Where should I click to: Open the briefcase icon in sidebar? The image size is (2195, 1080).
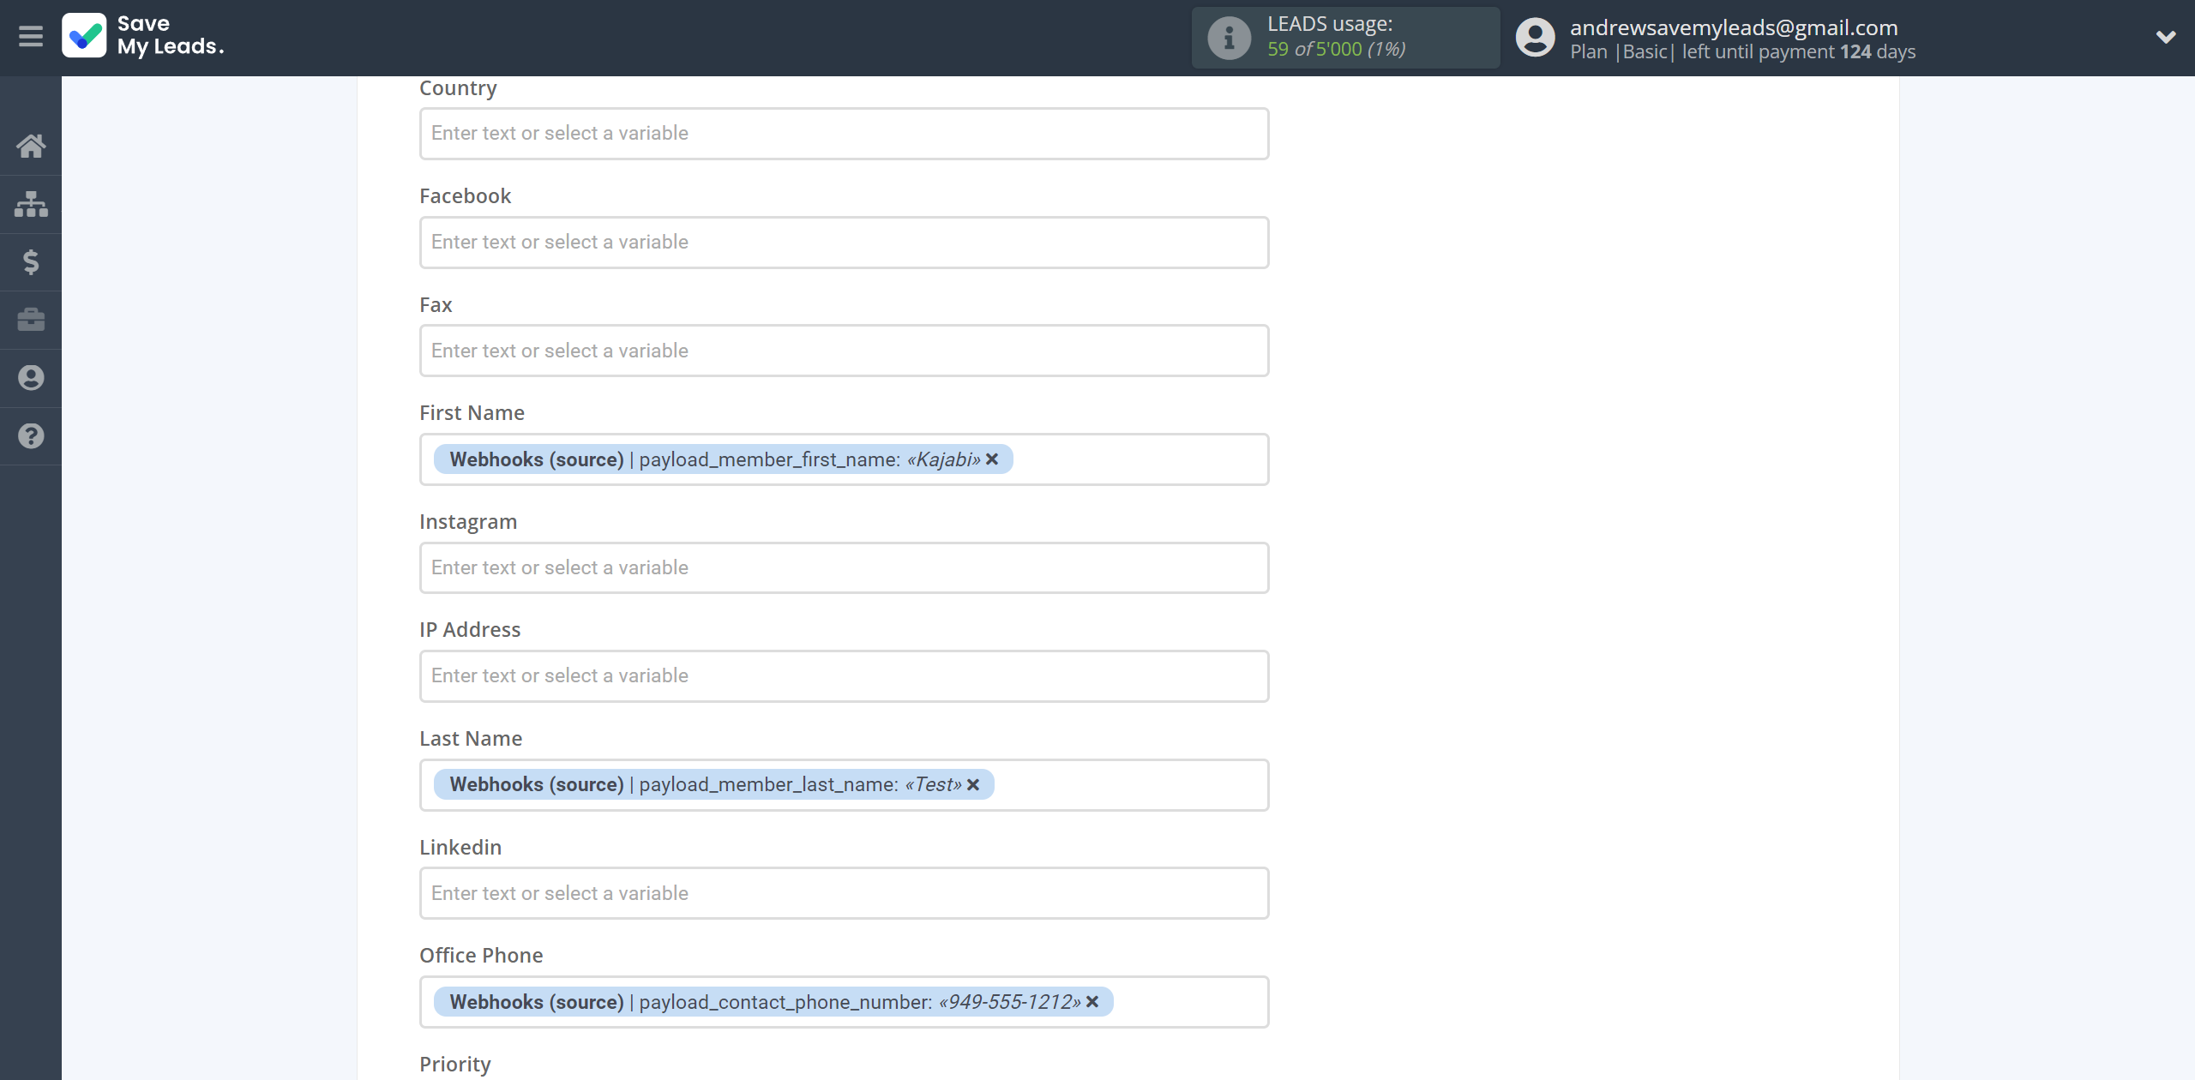coord(31,320)
